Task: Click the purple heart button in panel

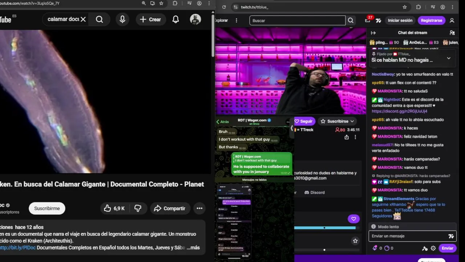Action: 353,219
